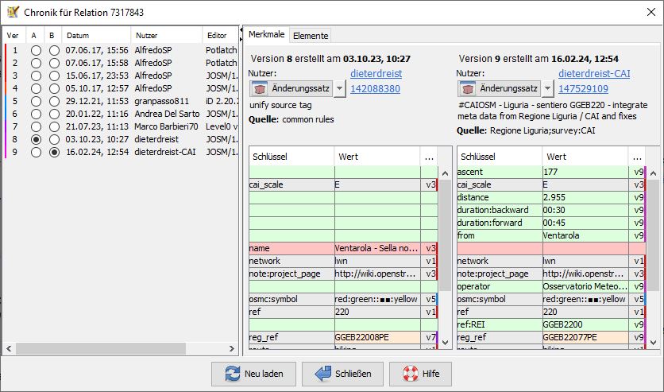This screenshot has height=392, width=664.
Task: Click the Editor column header
Action: (x=220, y=36)
